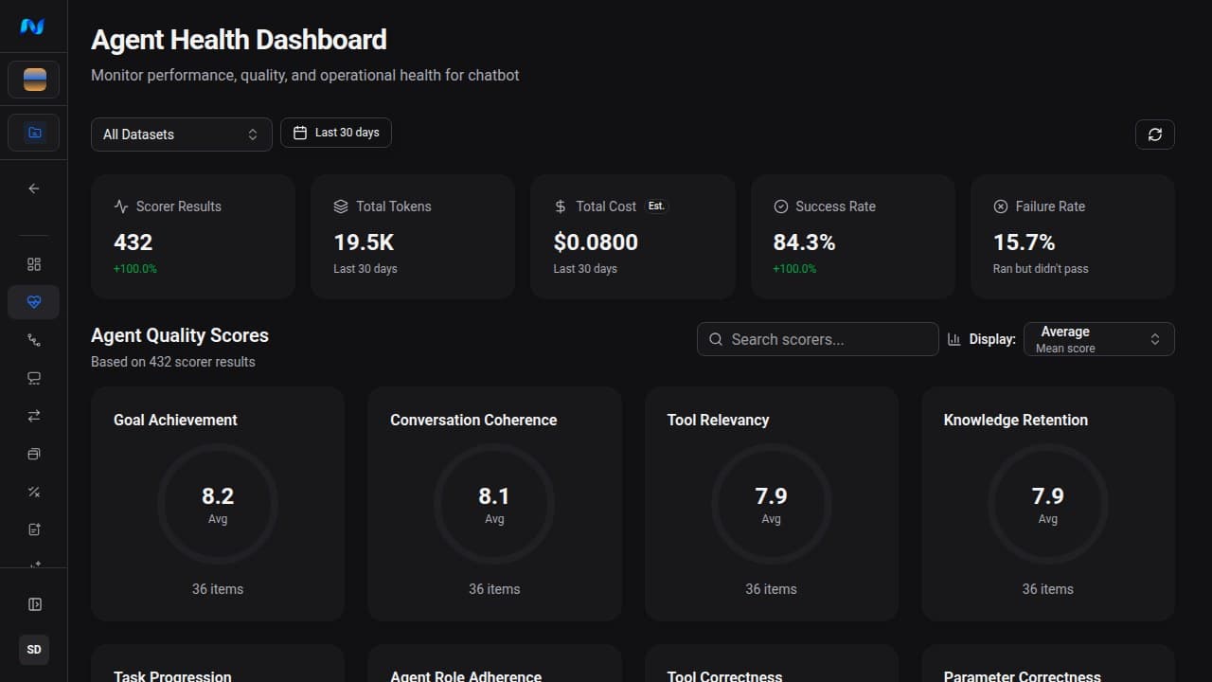Click the Agent Health Dashboard title
Screen dimensions: 1212x682
tap(239, 40)
